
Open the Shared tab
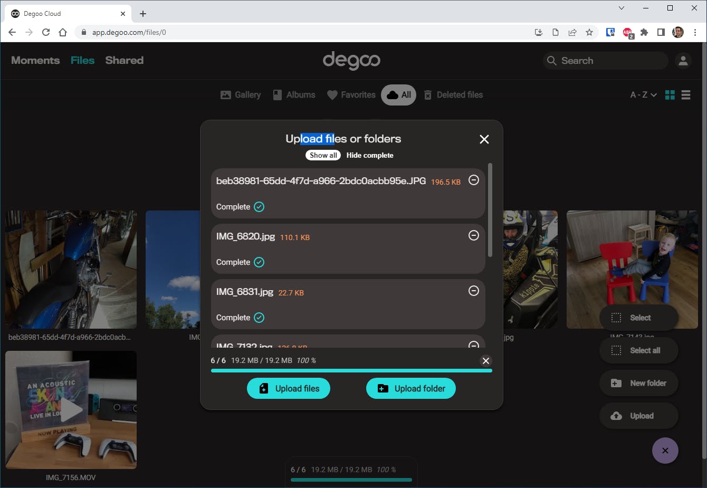click(125, 60)
